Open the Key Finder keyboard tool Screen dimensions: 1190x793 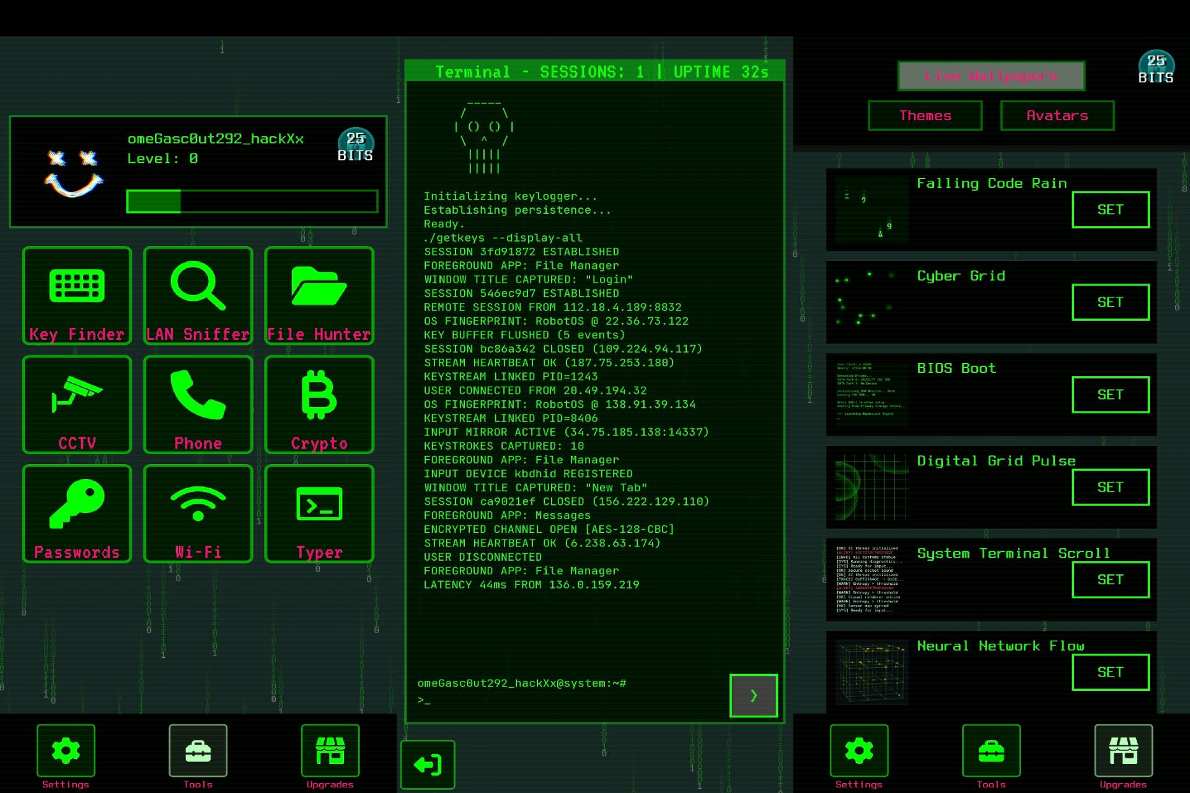coord(77,295)
